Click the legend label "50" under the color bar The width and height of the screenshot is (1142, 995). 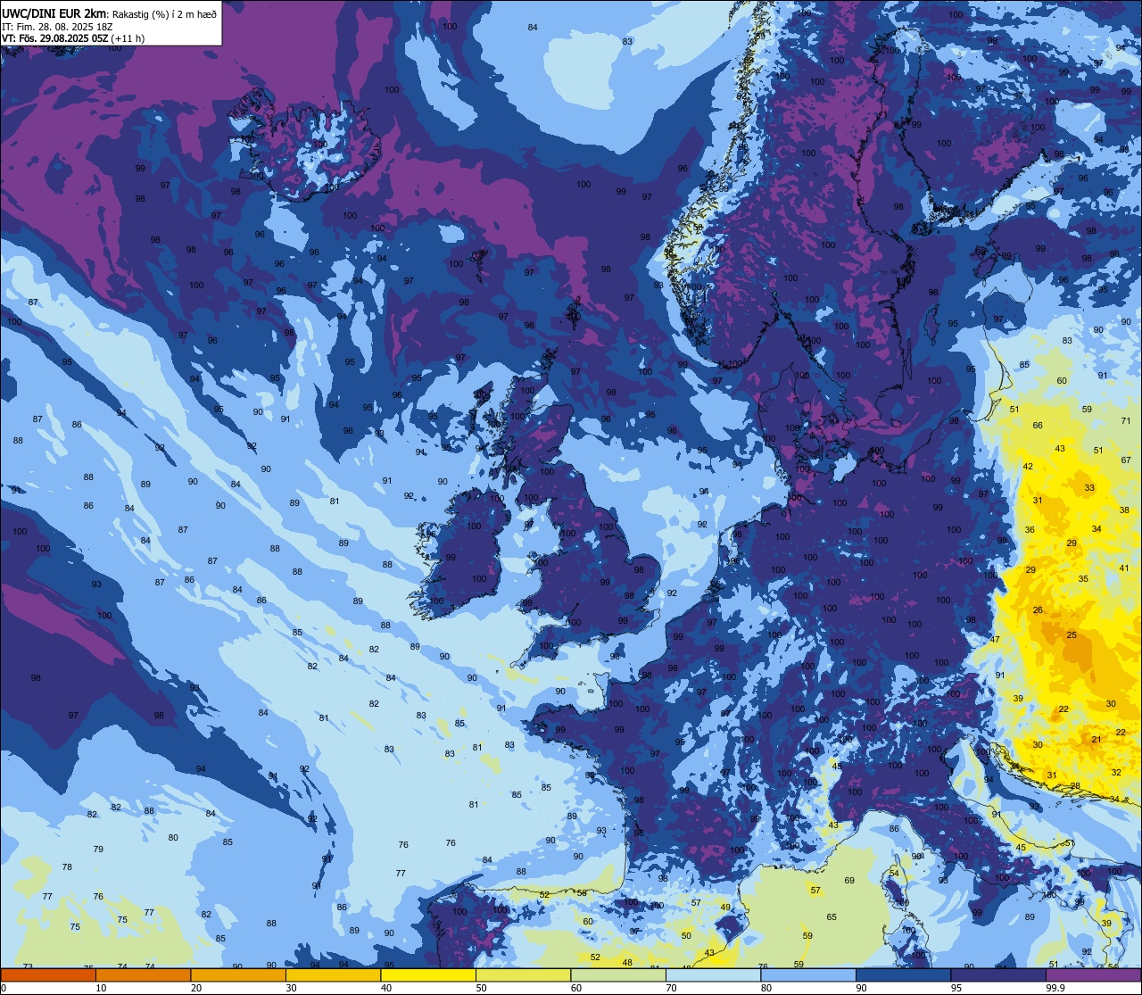point(481,988)
